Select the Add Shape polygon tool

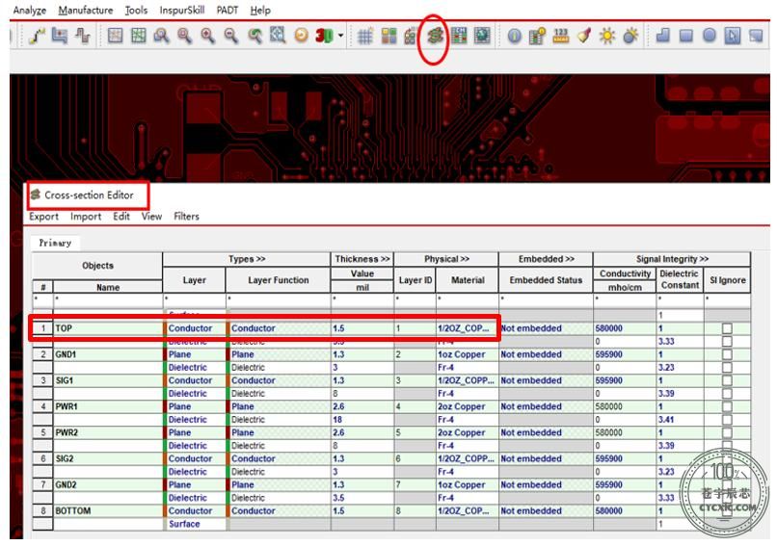663,37
